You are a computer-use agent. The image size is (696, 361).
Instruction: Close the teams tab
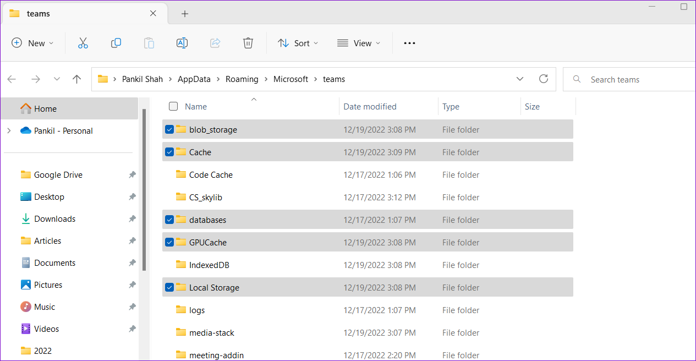pos(153,14)
